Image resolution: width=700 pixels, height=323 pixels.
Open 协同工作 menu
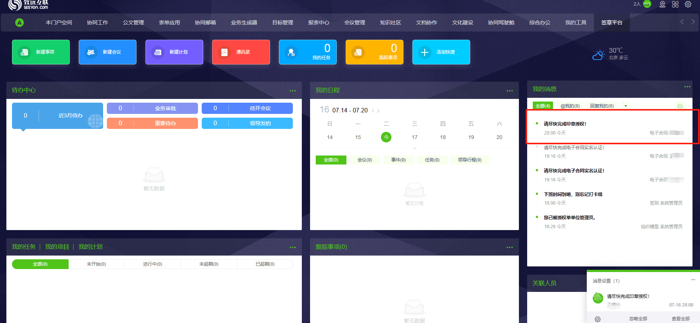click(97, 22)
